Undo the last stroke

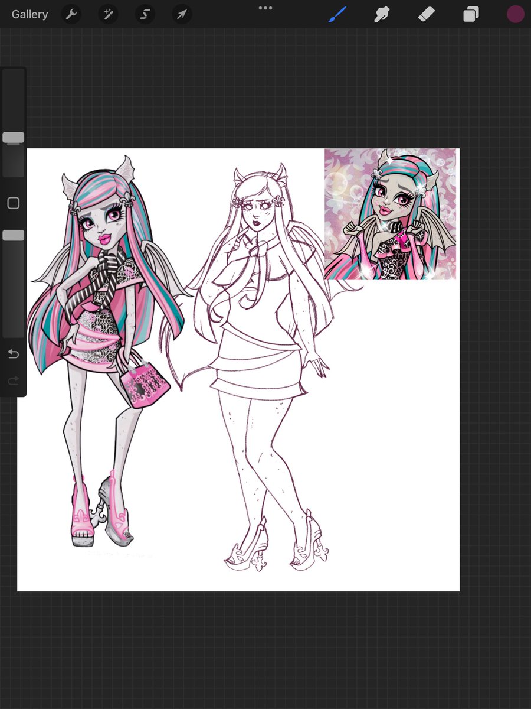[13, 354]
